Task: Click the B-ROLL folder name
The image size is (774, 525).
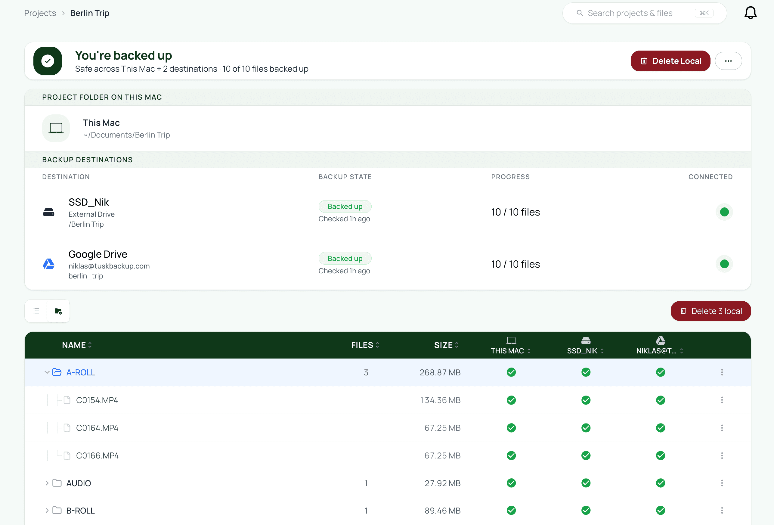Action: click(x=81, y=511)
